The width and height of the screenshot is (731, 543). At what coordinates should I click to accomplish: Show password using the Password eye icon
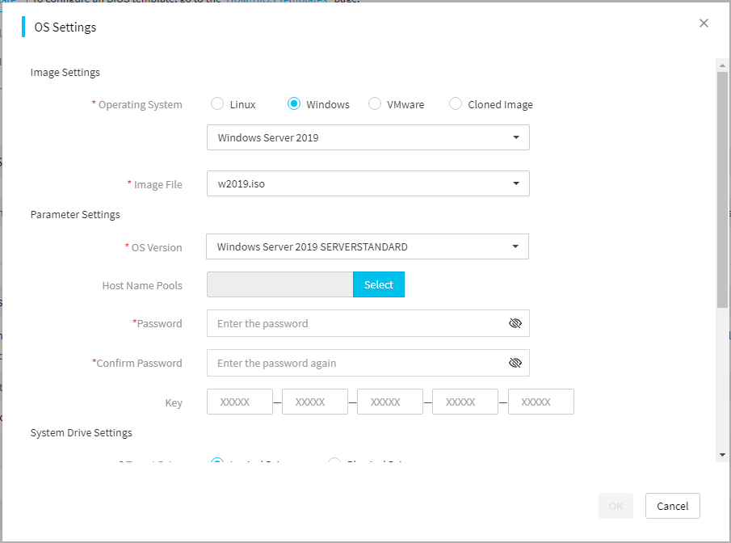(515, 323)
